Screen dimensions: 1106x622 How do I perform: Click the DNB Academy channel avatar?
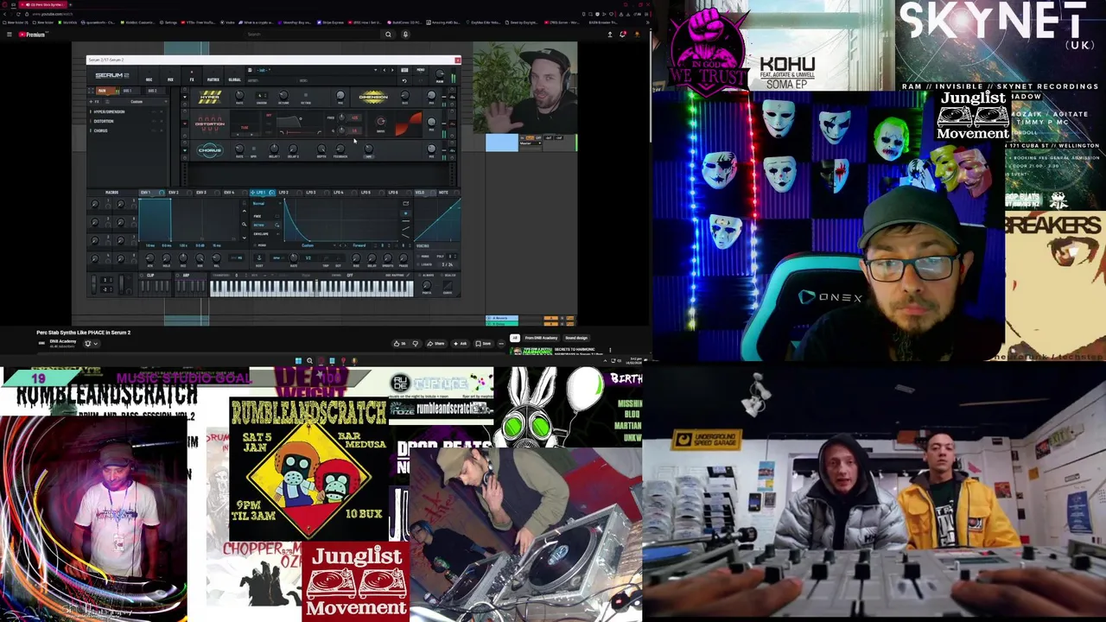click(41, 343)
